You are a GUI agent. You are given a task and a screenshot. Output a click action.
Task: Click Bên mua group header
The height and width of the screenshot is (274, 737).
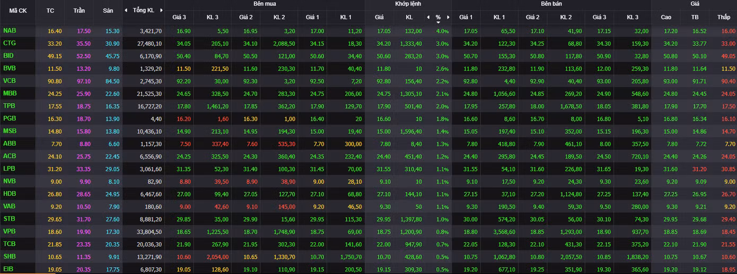(264, 4)
